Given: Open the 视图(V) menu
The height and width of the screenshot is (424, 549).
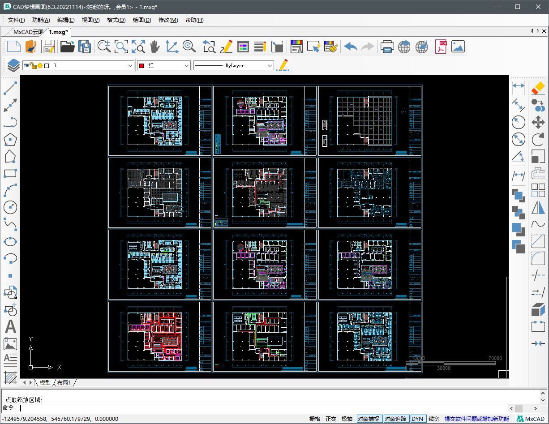Looking at the screenshot, I should coord(91,20).
